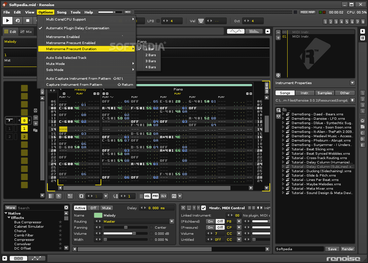Screen dimensions: 368x263
Task: Click the file name field Softpedia
Action: coord(299,249)
